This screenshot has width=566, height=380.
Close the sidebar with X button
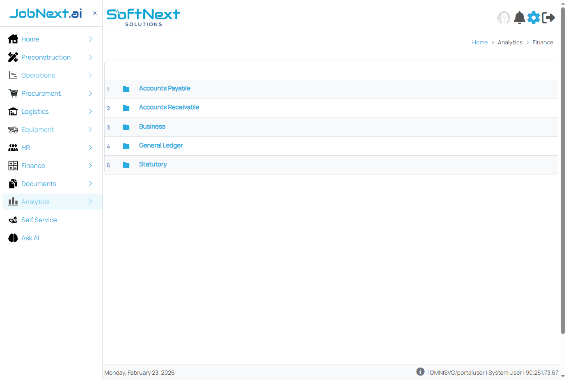95,13
